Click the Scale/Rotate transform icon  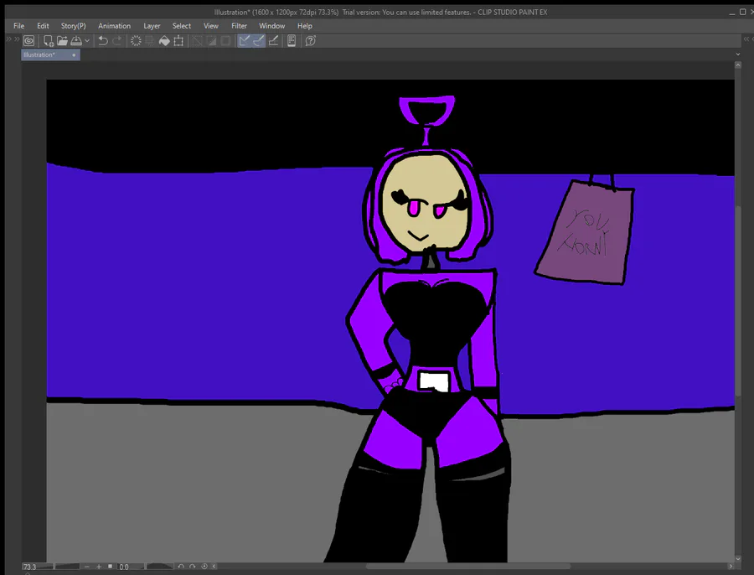pyautogui.click(x=178, y=41)
